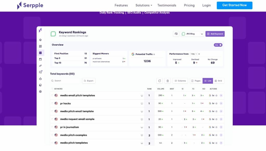Star the media pitch email template keyword

click(x=216, y=111)
